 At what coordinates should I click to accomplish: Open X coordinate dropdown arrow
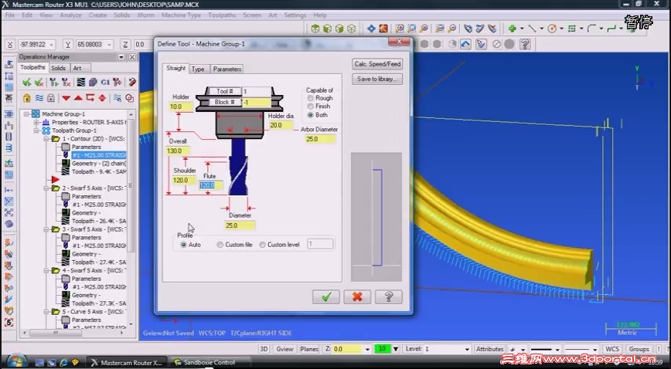51,45
